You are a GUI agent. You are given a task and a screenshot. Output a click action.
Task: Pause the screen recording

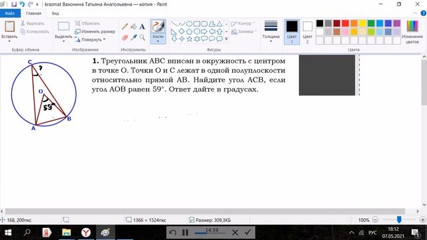tap(185, 232)
